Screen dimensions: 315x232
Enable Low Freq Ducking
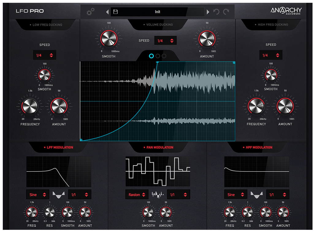click(x=45, y=25)
